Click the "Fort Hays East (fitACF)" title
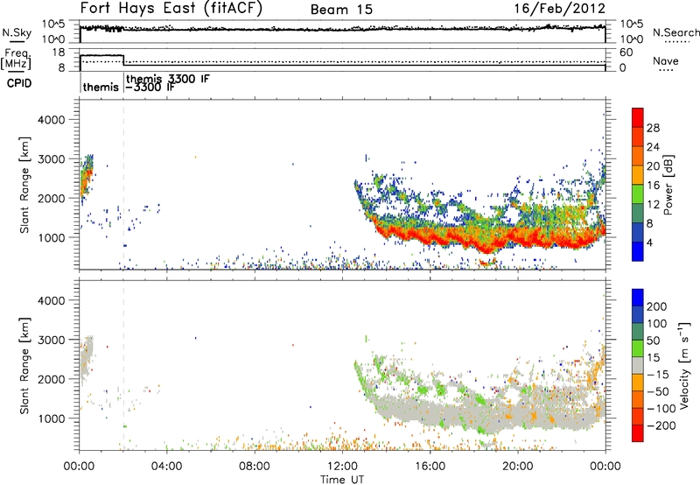This screenshot has width=700, height=485. coord(171,9)
